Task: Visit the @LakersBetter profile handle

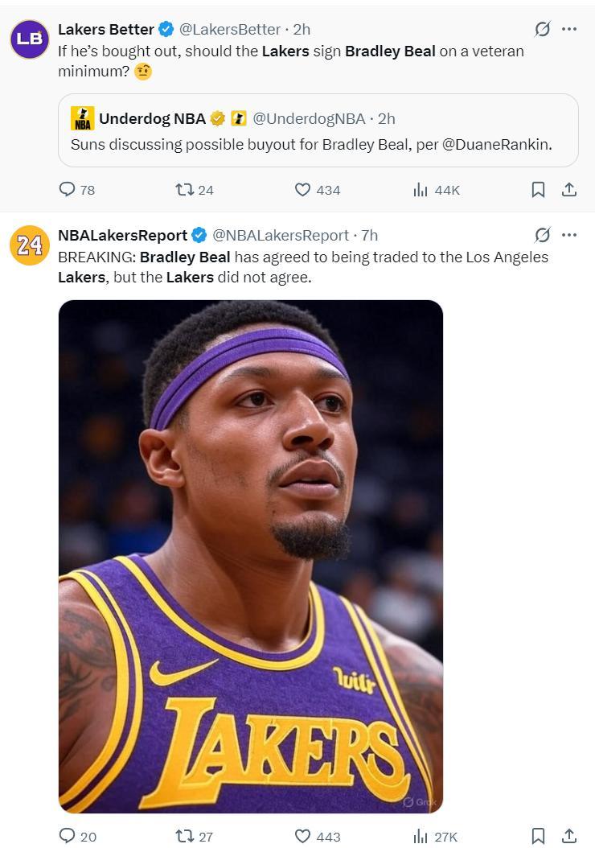Action: pos(229,30)
